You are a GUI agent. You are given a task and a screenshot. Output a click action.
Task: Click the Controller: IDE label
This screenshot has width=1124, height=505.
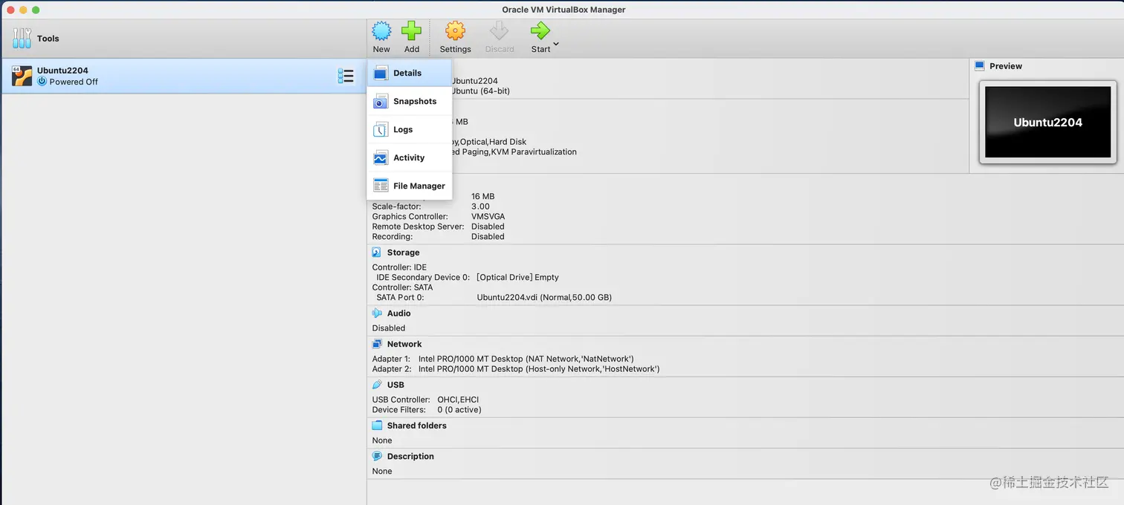click(399, 267)
